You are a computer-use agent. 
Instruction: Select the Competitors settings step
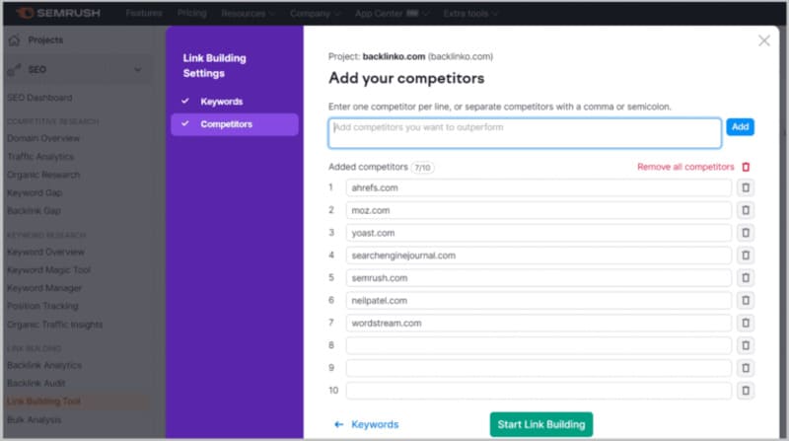pyautogui.click(x=226, y=124)
